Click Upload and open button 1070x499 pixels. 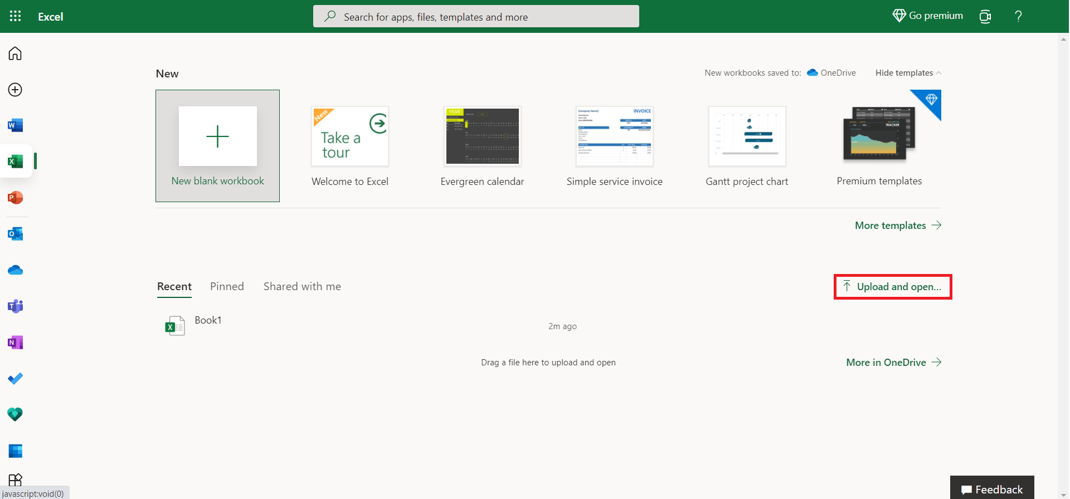click(893, 287)
